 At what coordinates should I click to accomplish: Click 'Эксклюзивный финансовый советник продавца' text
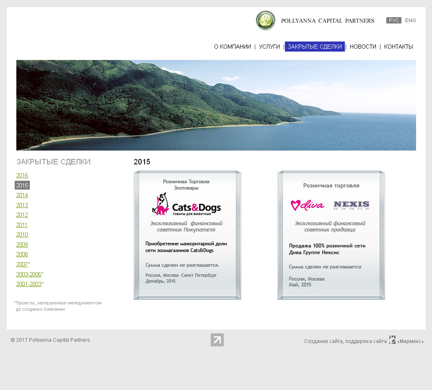click(330, 226)
